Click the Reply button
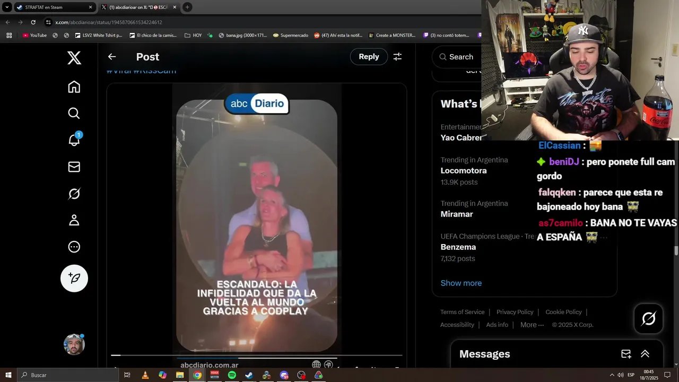Image resolution: width=679 pixels, height=382 pixels. point(369,57)
